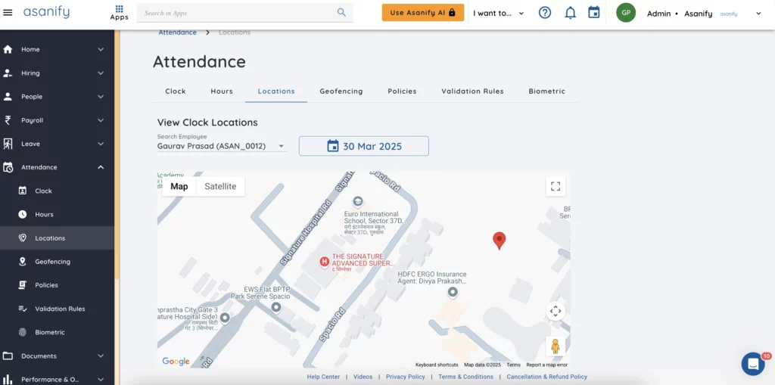
Task: Open the Privacy Policy link
Action: pyautogui.click(x=406, y=377)
